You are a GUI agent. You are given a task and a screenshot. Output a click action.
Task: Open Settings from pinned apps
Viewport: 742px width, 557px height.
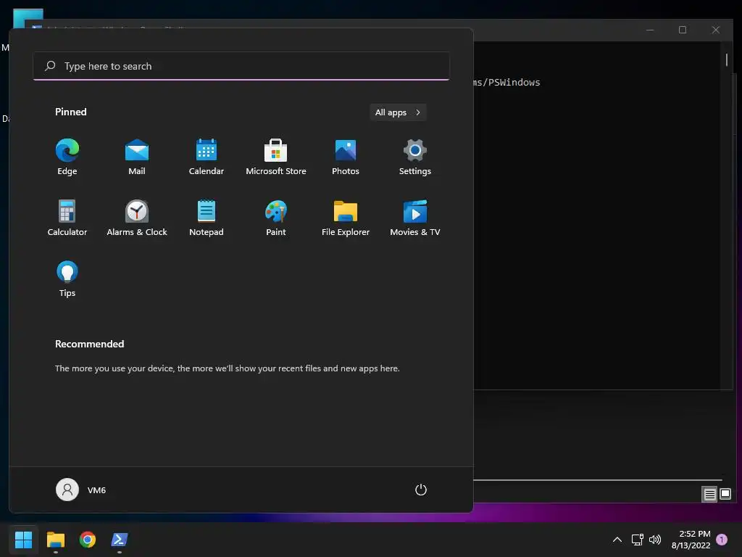click(x=415, y=157)
